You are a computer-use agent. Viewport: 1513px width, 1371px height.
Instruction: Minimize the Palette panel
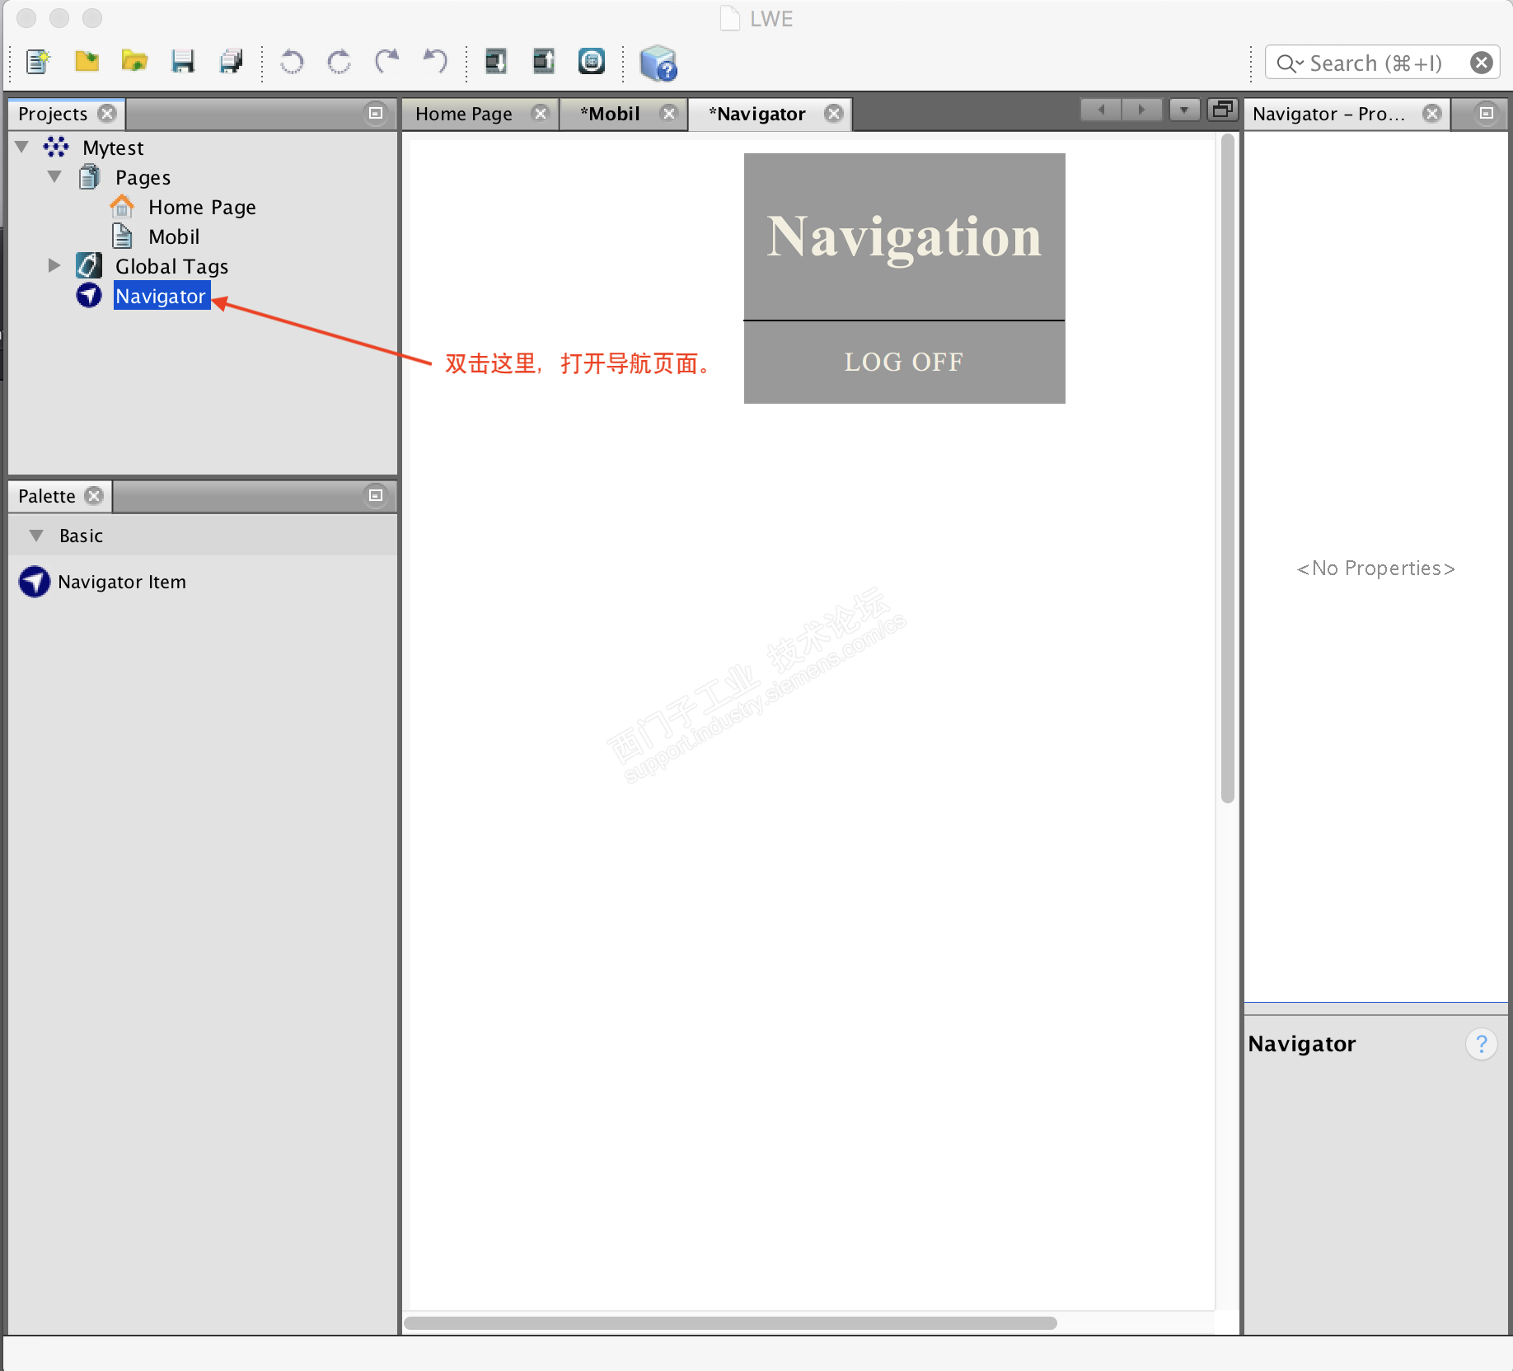point(376,495)
